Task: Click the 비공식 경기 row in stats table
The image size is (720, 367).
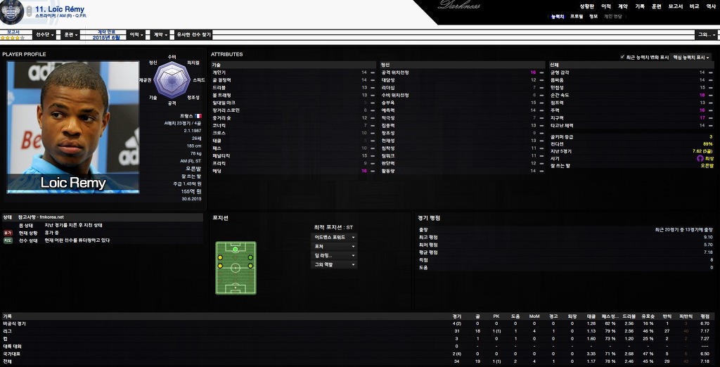Action: 358,323
